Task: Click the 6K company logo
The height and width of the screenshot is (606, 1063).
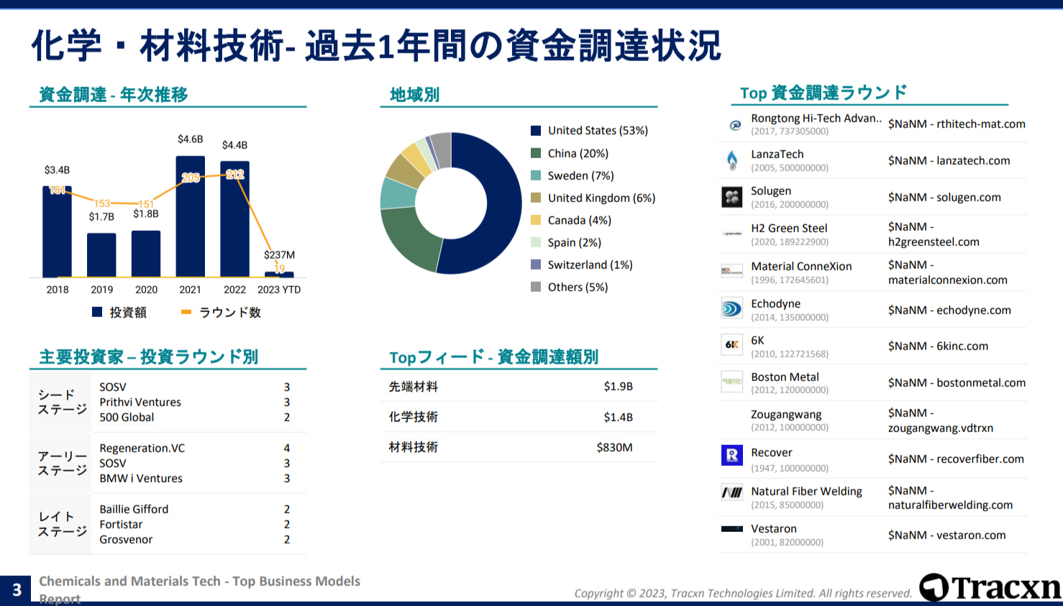Action: pyautogui.click(x=732, y=344)
